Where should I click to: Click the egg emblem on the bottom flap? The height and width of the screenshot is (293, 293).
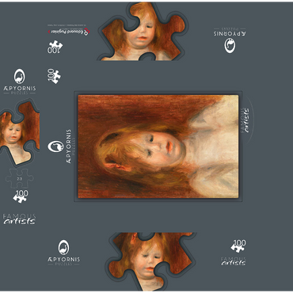tap(63, 247)
